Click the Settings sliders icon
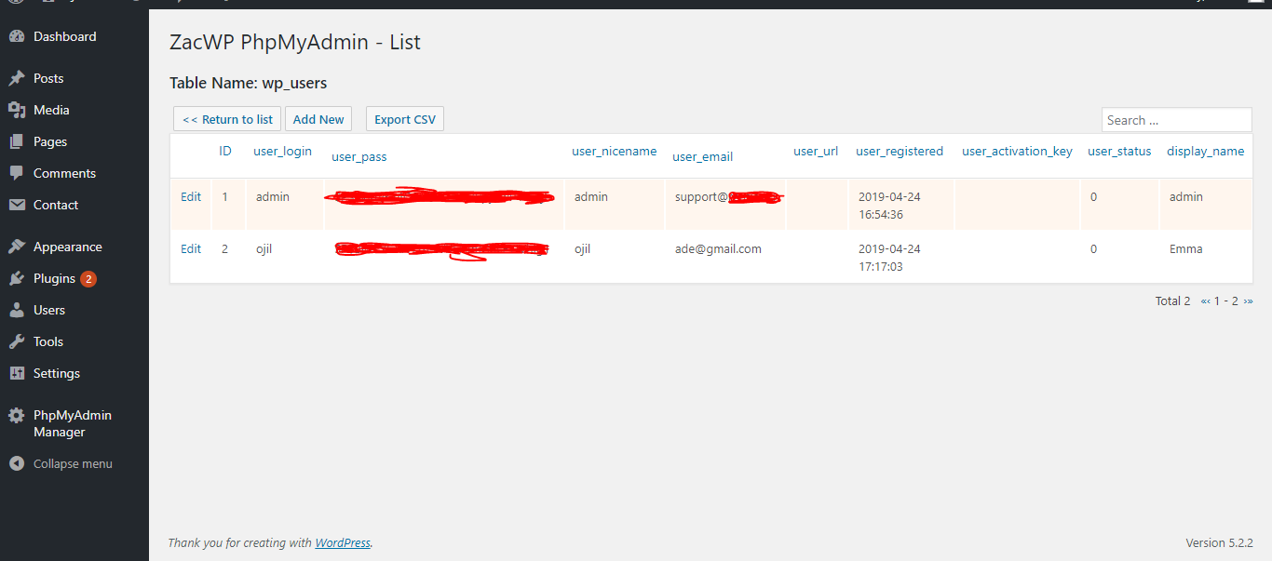This screenshot has width=1272, height=561. 17,374
